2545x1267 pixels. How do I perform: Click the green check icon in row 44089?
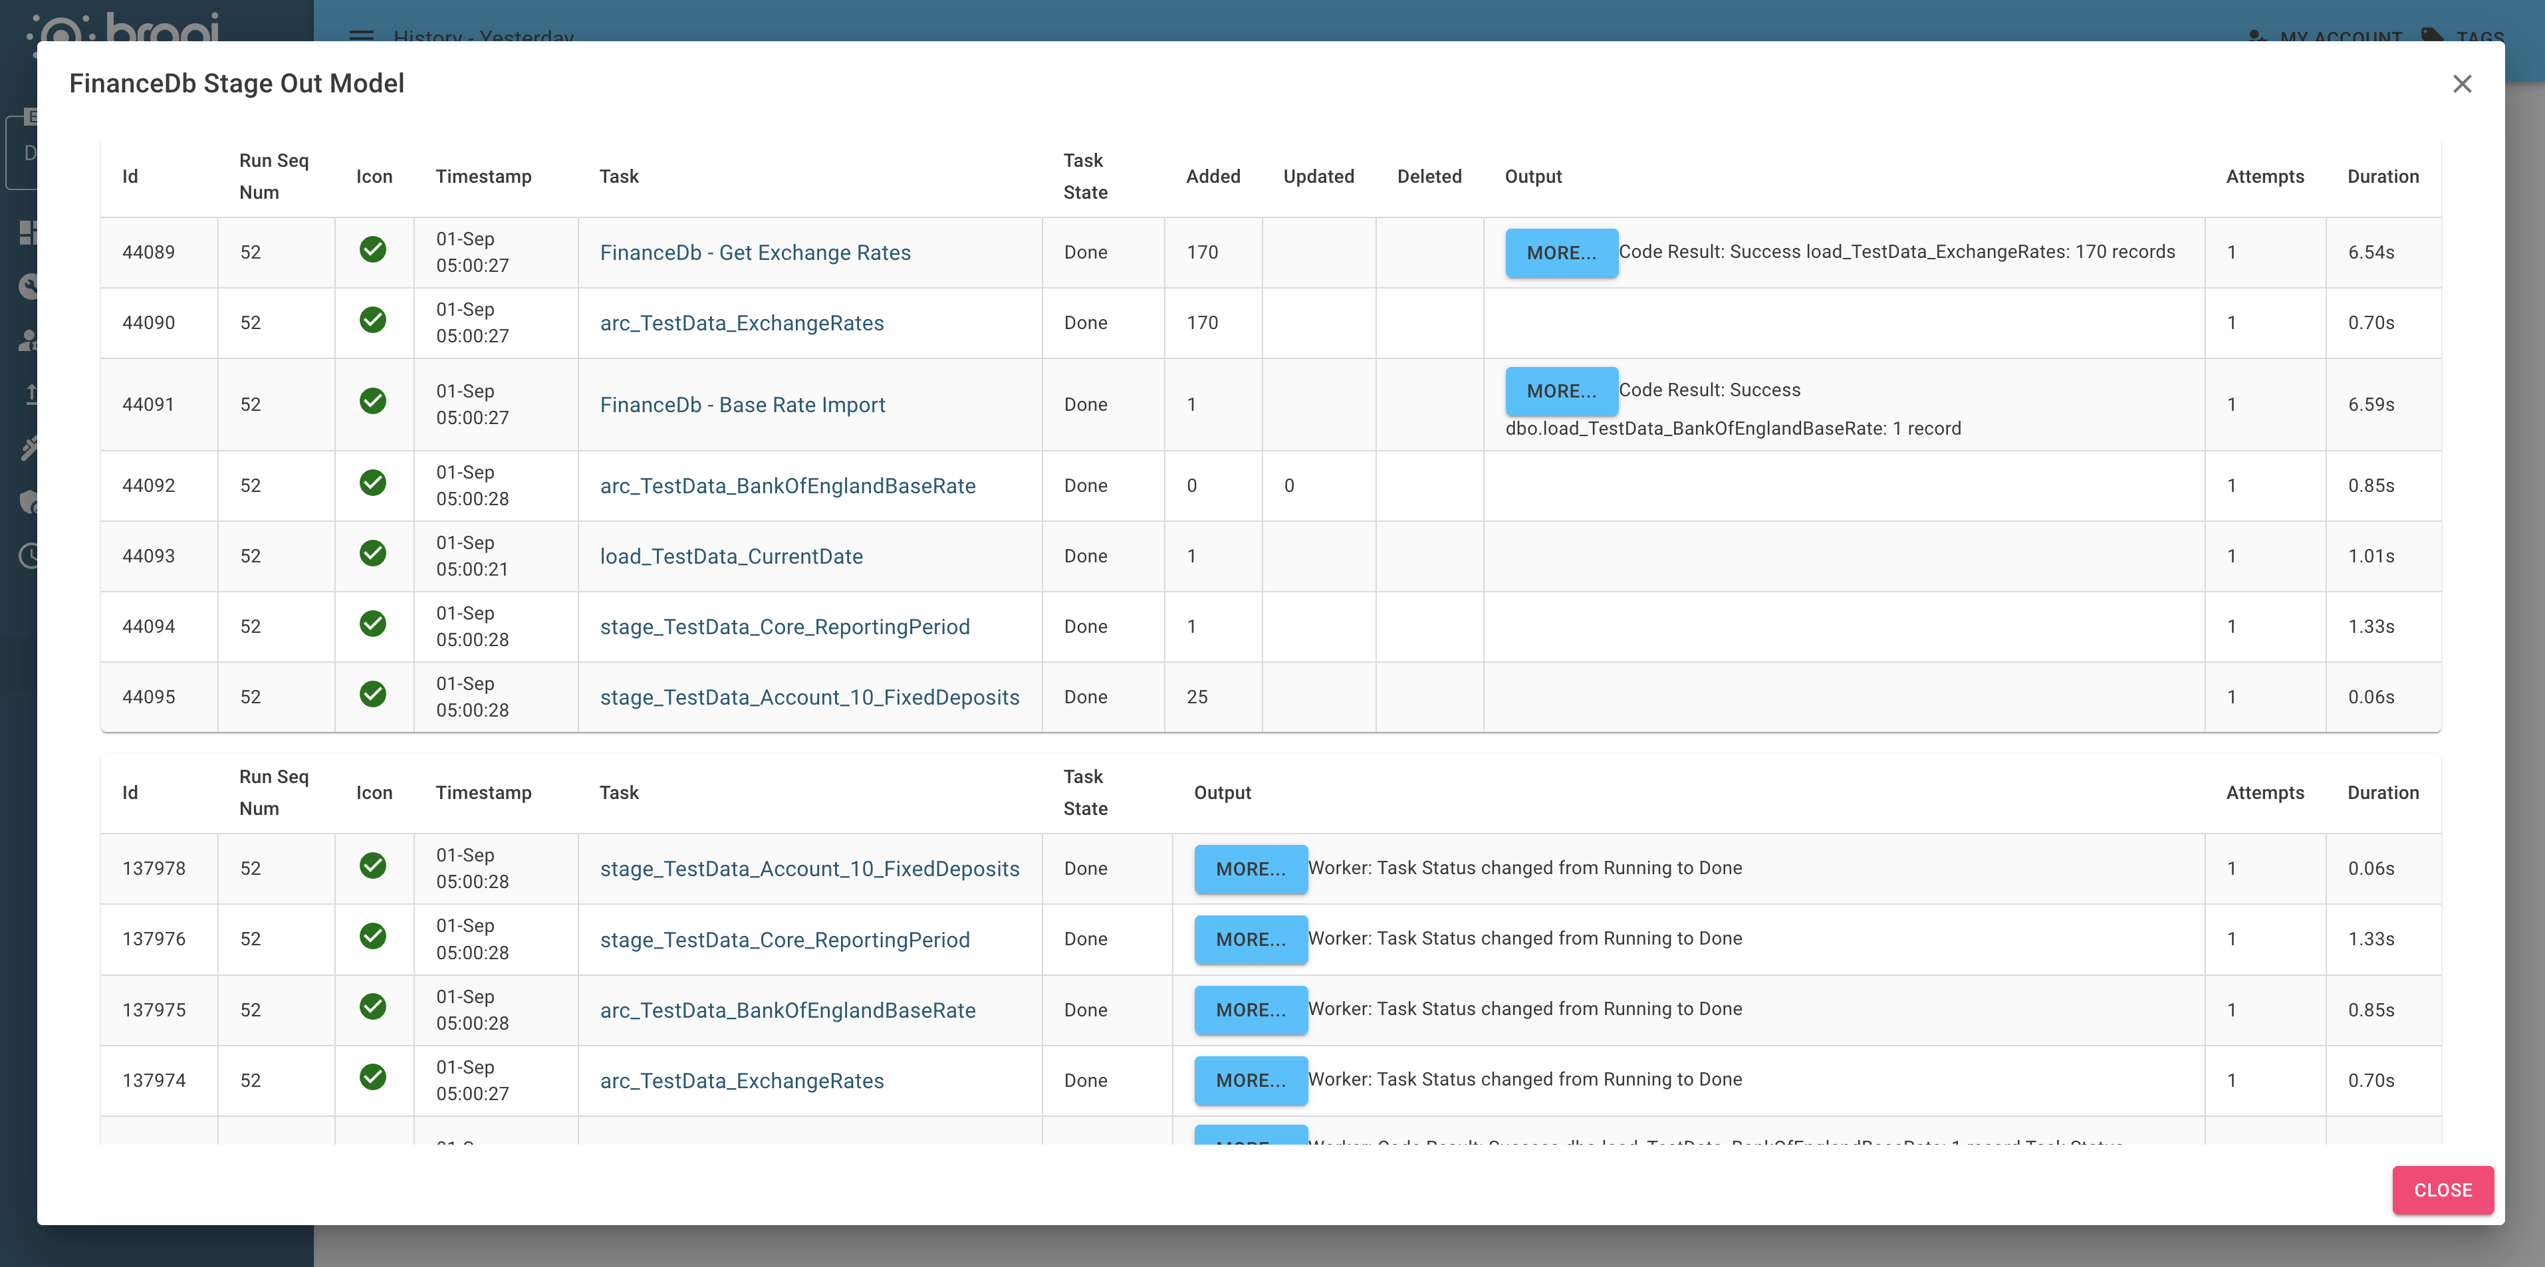click(372, 250)
